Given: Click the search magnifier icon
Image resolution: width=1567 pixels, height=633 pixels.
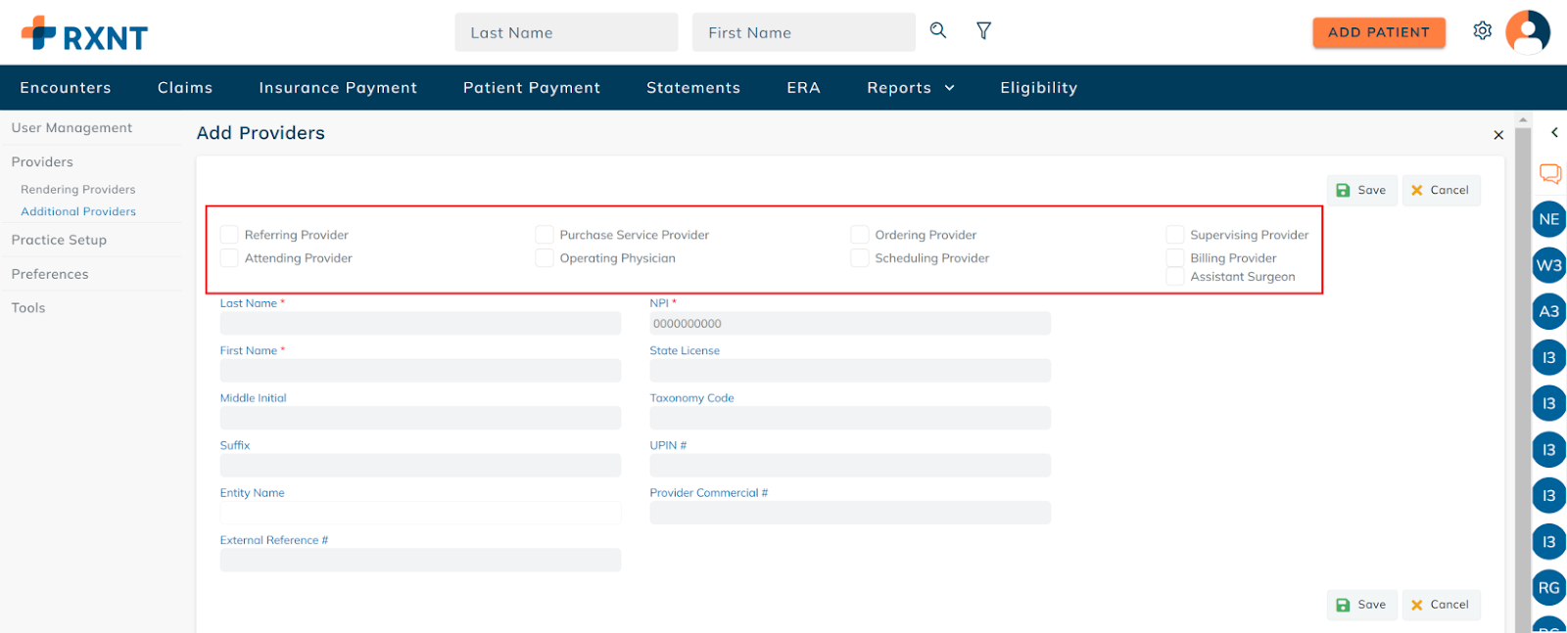Looking at the screenshot, I should [937, 30].
